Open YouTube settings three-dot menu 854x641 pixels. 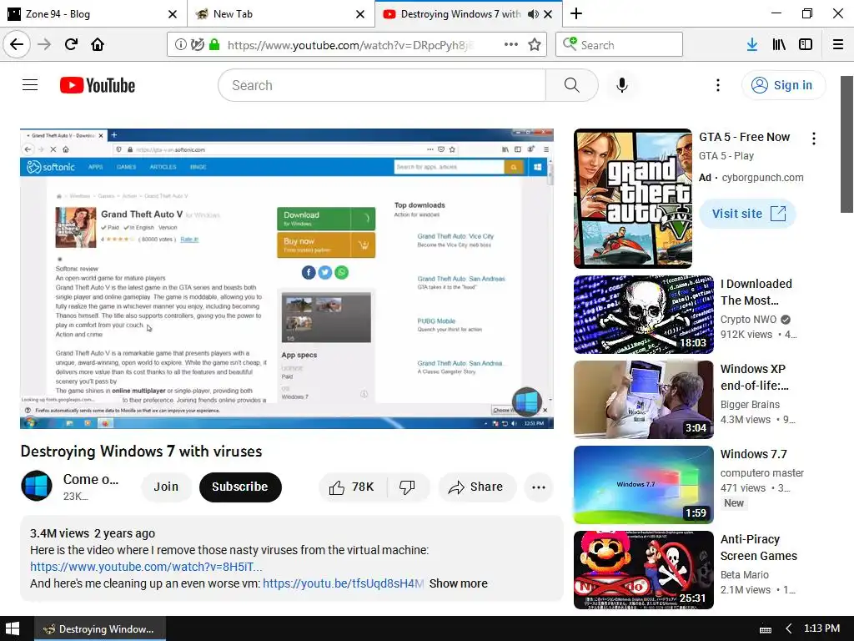point(718,85)
